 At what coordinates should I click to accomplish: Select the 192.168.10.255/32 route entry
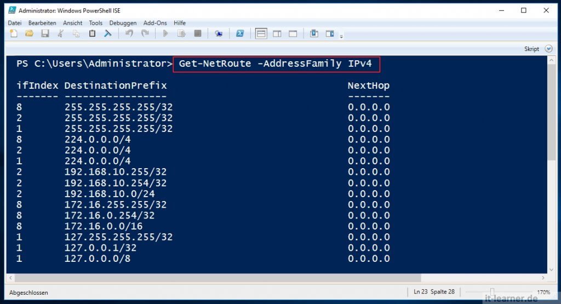coord(116,172)
